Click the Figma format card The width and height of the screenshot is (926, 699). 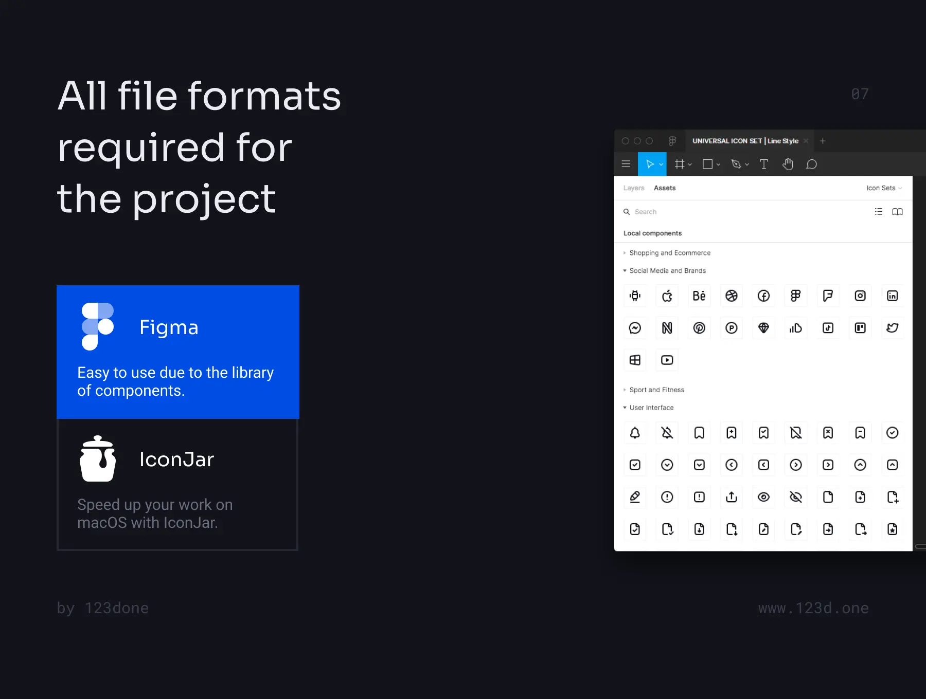pyautogui.click(x=178, y=352)
